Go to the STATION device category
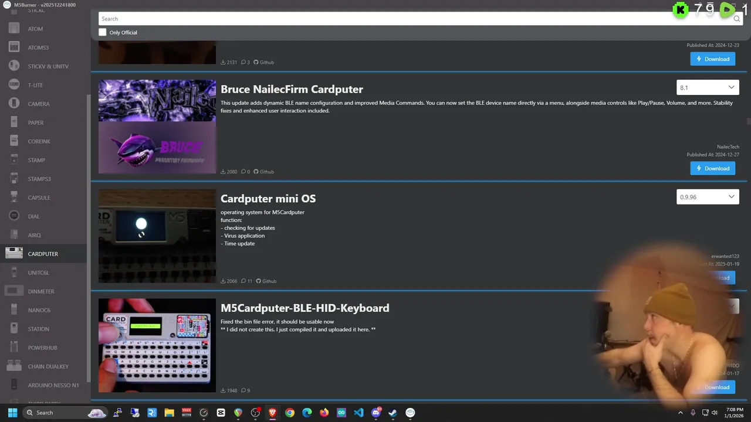Image resolution: width=751 pixels, height=422 pixels. tap(43, 329)
